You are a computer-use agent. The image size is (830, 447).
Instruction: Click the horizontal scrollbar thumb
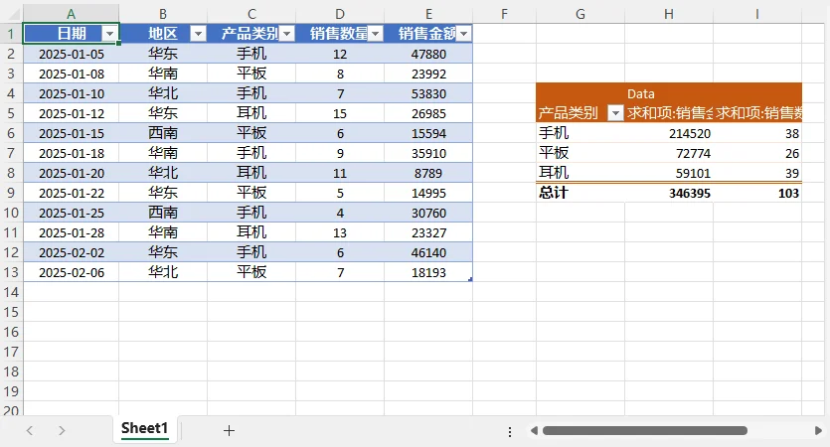point(645,430)
